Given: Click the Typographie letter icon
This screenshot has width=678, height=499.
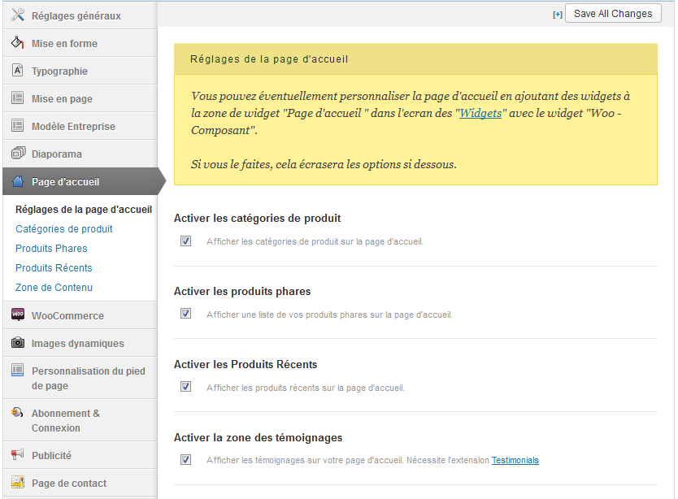Looking at the screenshot, I should pyautogui.click(x=17, y=71).
